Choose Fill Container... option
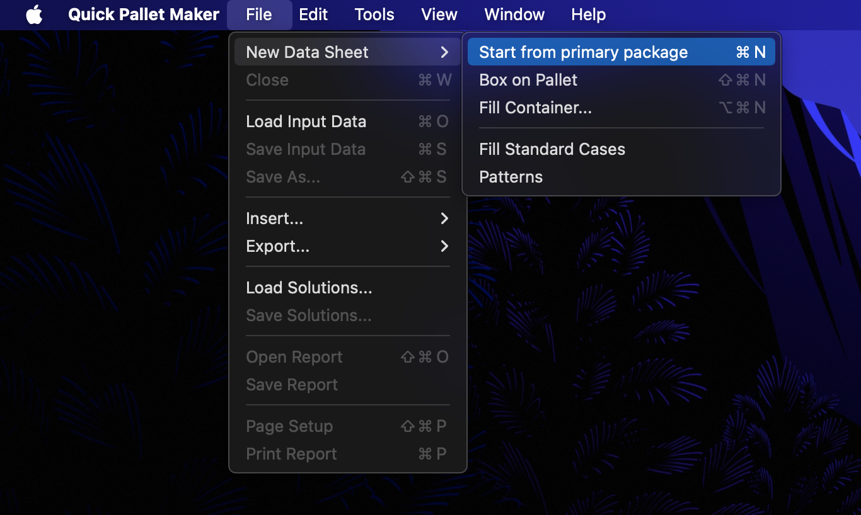Screen dimensions: 861x515 point(621,108)
